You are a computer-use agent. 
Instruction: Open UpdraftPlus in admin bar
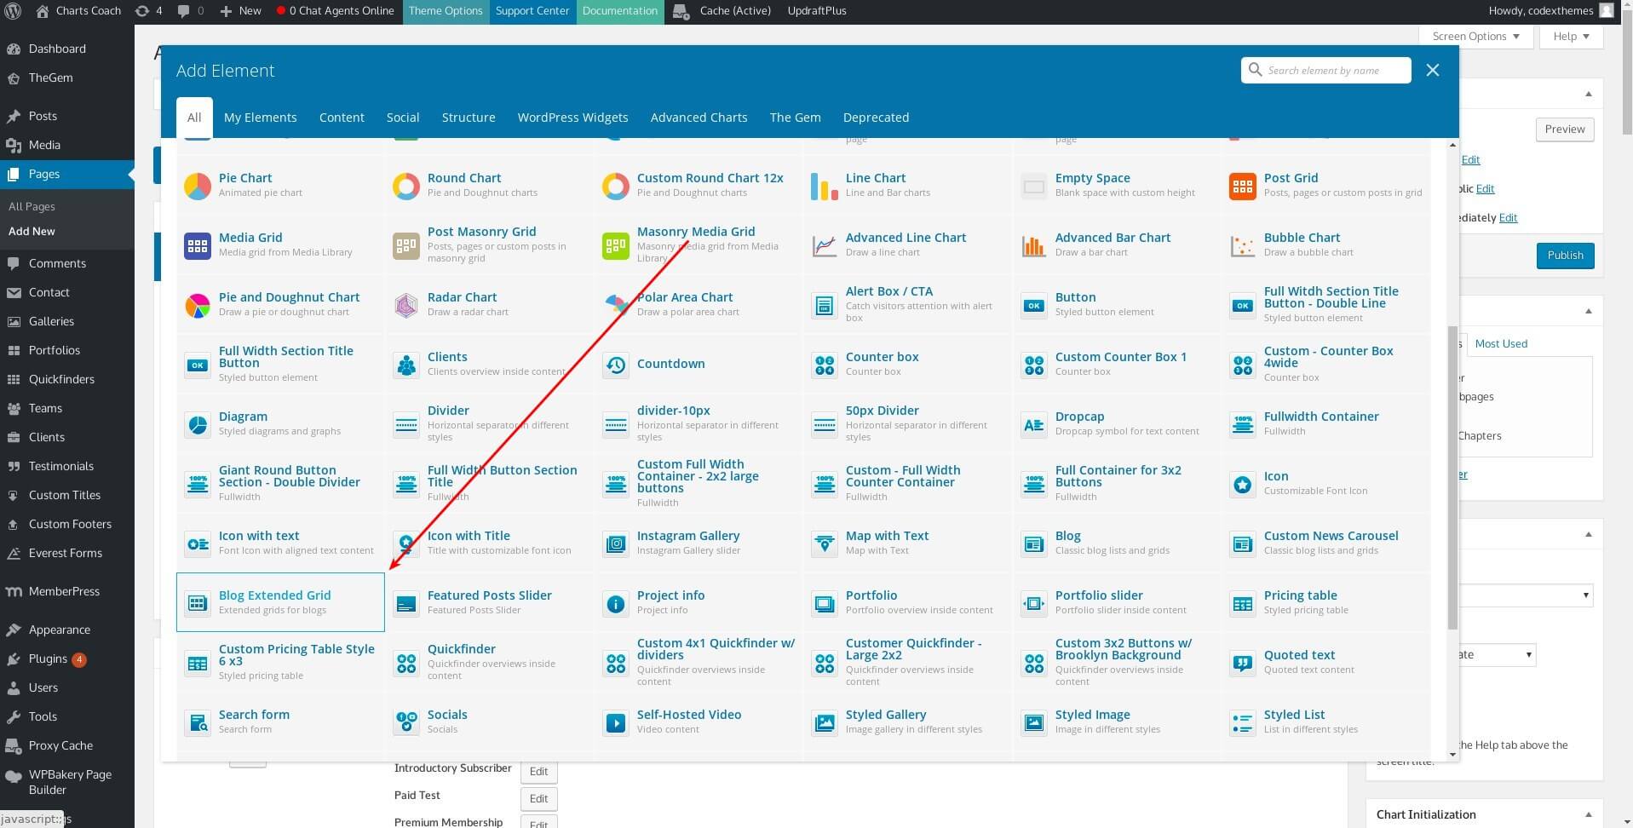817,11
